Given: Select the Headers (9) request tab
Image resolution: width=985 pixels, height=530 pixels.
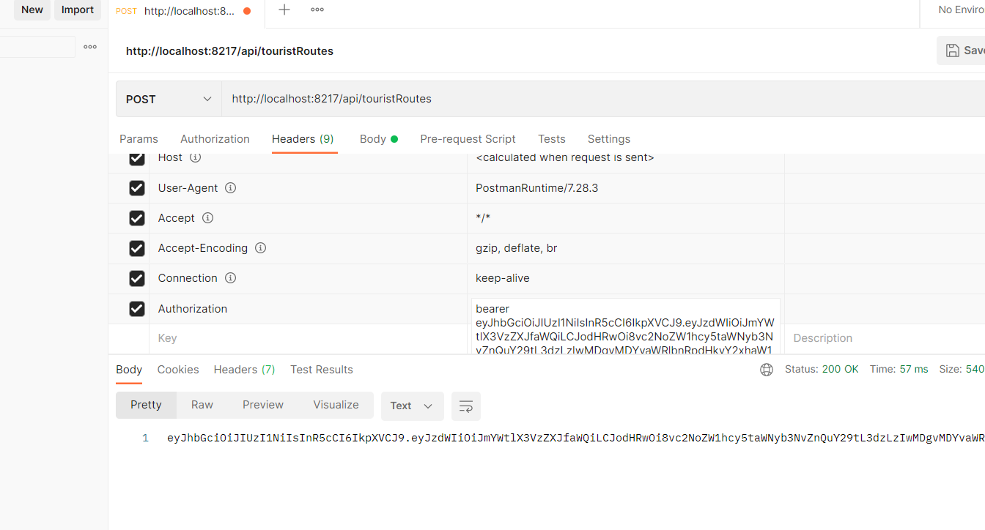Looking at the screenshot, I should pos(303,139).
